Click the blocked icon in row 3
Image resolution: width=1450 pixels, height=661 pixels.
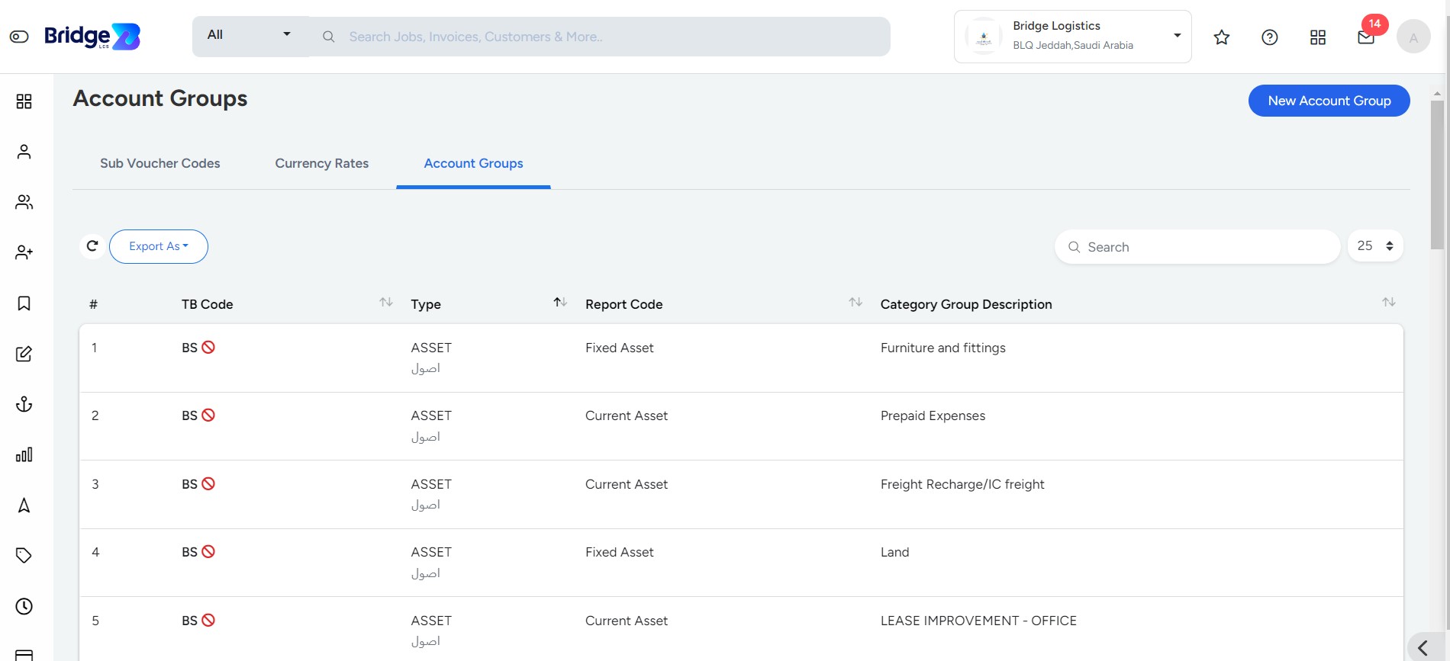click(208, 483)
